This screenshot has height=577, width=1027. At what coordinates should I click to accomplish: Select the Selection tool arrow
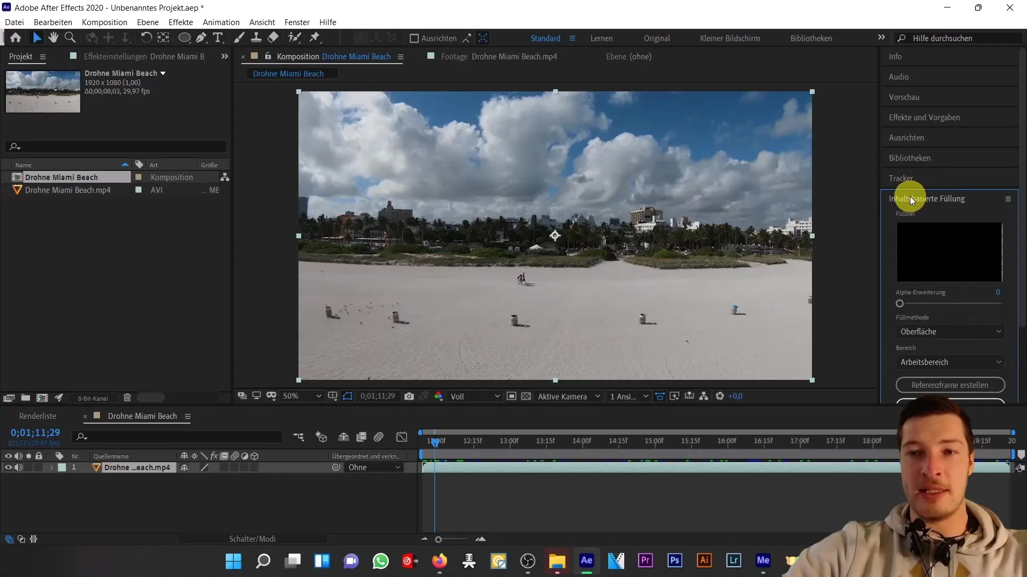37,38
